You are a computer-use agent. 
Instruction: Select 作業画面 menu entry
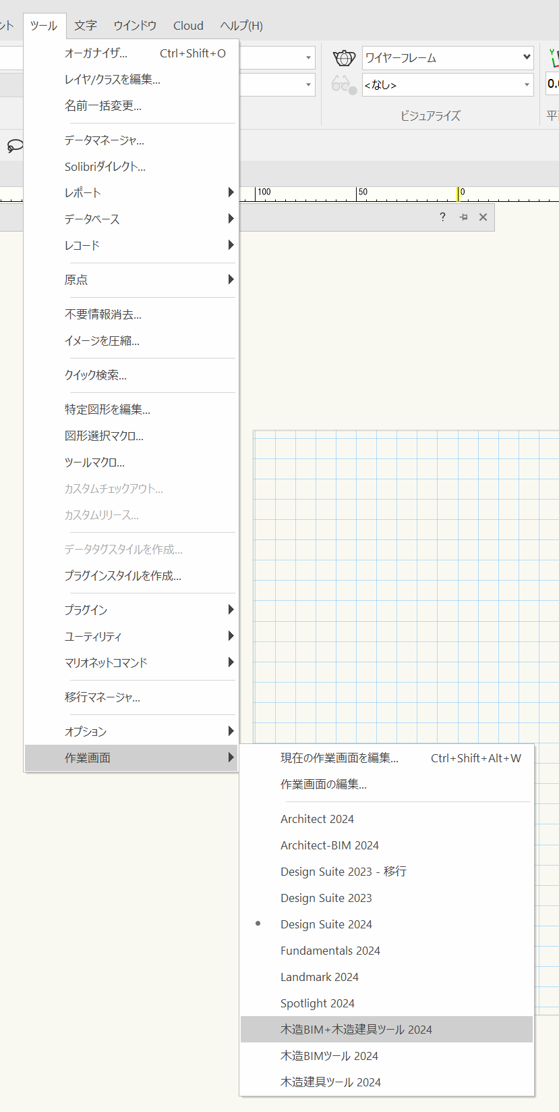131,758
